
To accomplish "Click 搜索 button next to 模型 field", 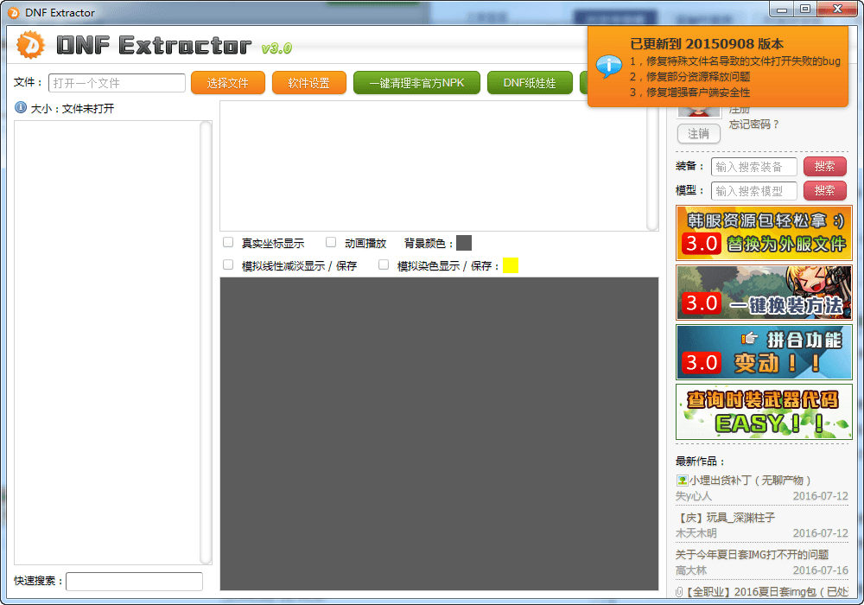I will (824, 191).
